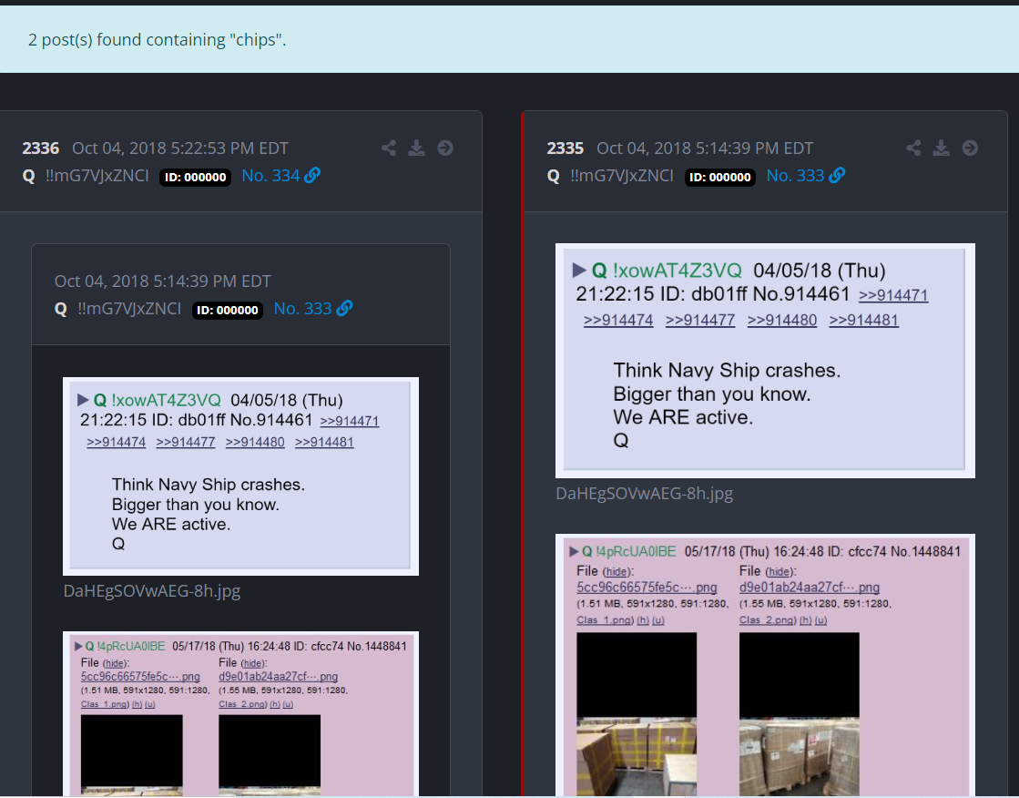Open pink screenshot image in post 2335
1019x798 pixels.
point(765,666)
